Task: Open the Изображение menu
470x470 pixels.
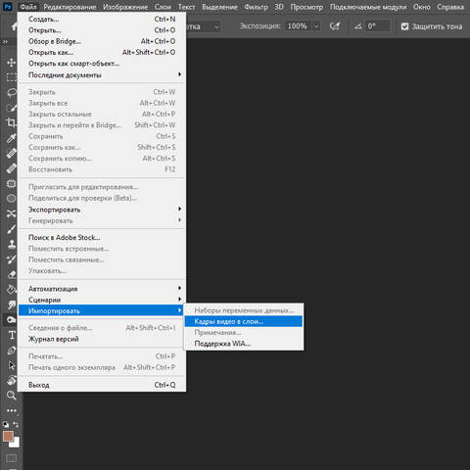Action: click(x=125, y=7)
